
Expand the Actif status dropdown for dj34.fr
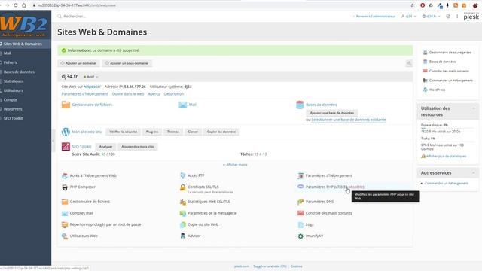click(90, 77)
